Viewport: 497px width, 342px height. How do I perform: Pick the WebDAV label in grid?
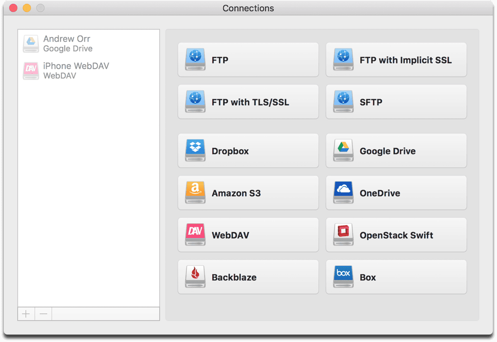[231, 235]
